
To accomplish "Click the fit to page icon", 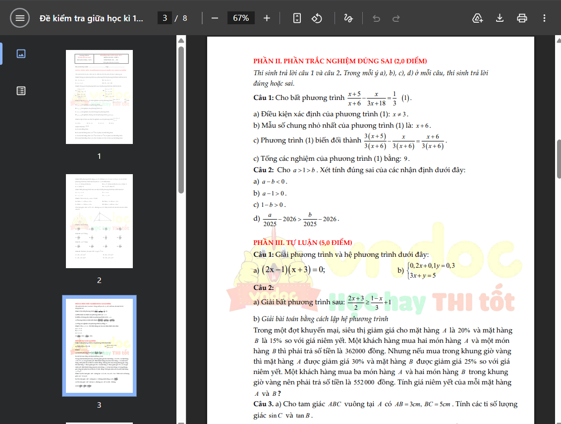I will (x=297, y=18).
